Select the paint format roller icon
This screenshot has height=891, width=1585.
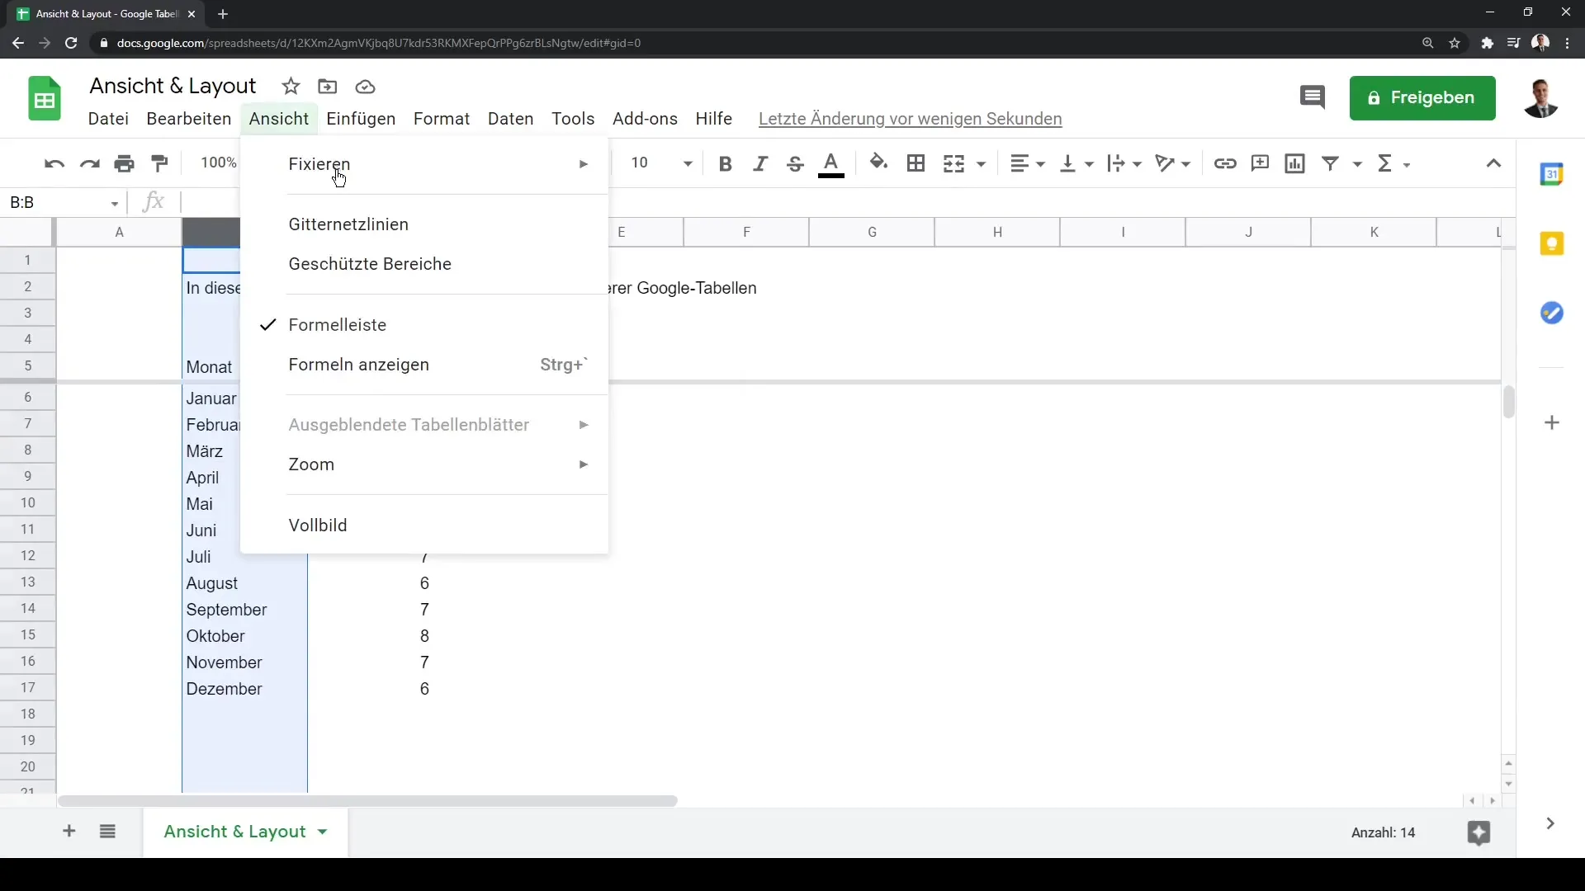tap(160, 163)
